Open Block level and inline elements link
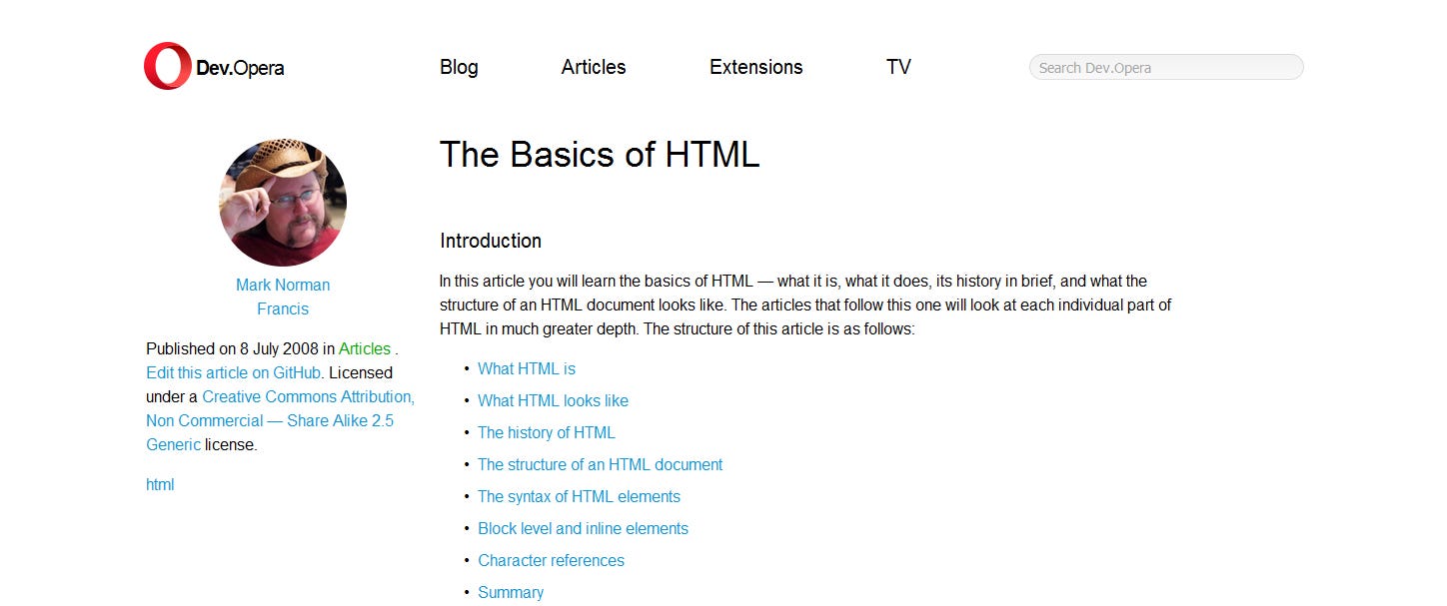The image size is (1447, 606). 583,528
